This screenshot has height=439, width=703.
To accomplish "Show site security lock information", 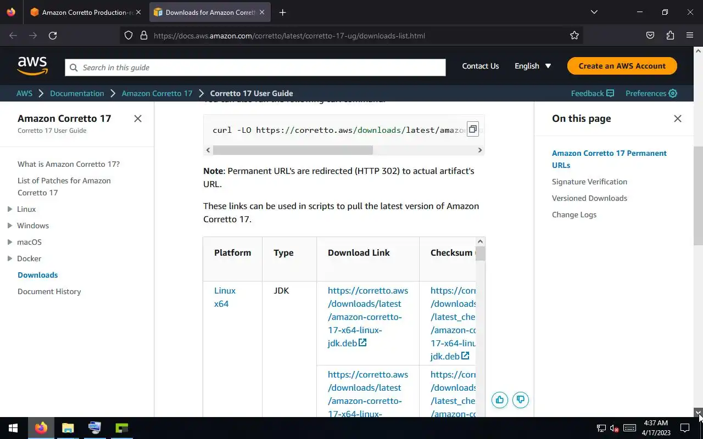I will (x=144, y=36).
